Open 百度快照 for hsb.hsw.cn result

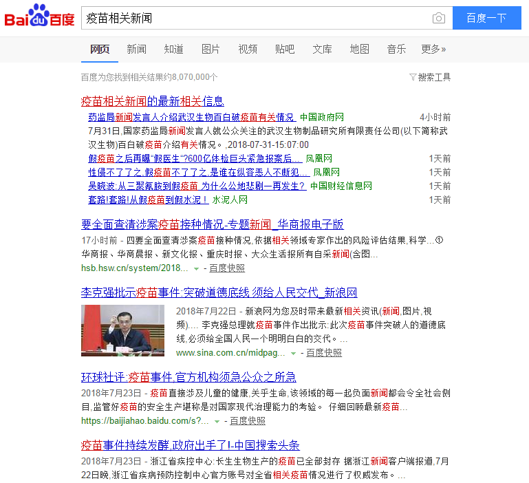[227, 268]
